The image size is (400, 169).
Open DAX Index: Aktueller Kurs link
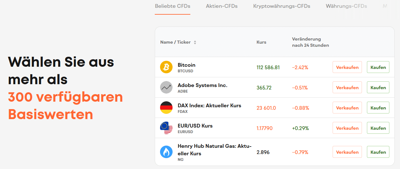(209, 105)
